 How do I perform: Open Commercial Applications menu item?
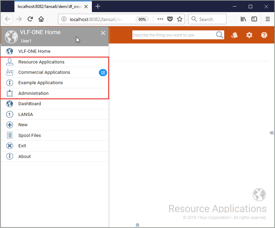point(55,72)
